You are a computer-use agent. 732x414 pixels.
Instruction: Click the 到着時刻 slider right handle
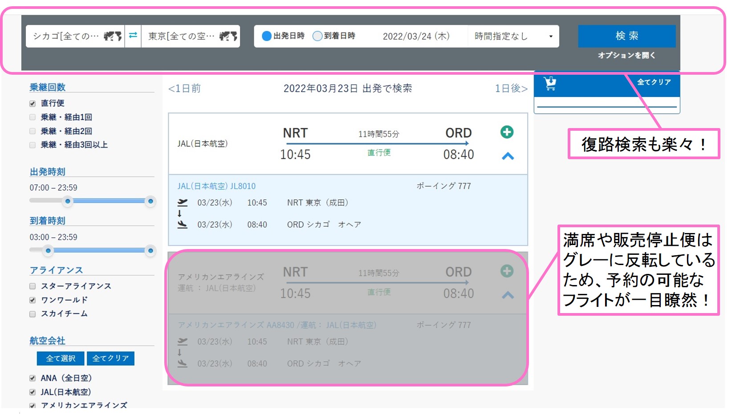pyautogui.click(x=150, y=251)
